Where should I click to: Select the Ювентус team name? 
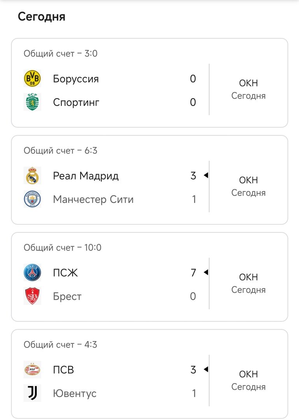point(75,394)
